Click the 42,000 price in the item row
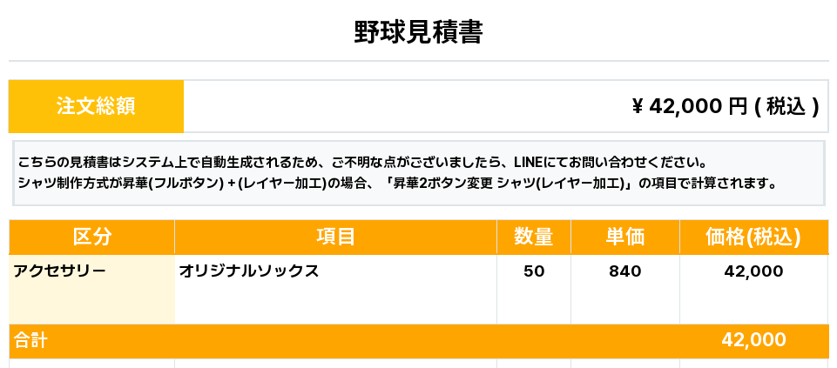This screenshot has width=837, height=368. pyautogui.click(x=753, y=271)
